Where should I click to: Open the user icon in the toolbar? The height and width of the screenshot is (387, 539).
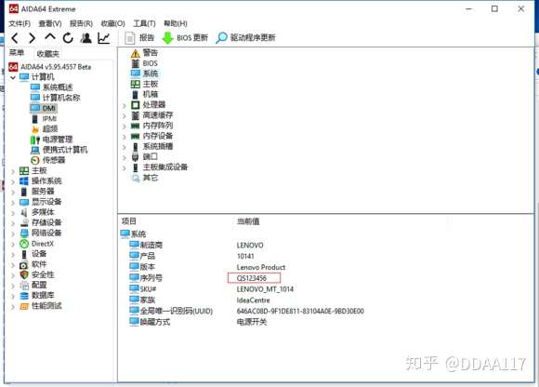point(85,38)
